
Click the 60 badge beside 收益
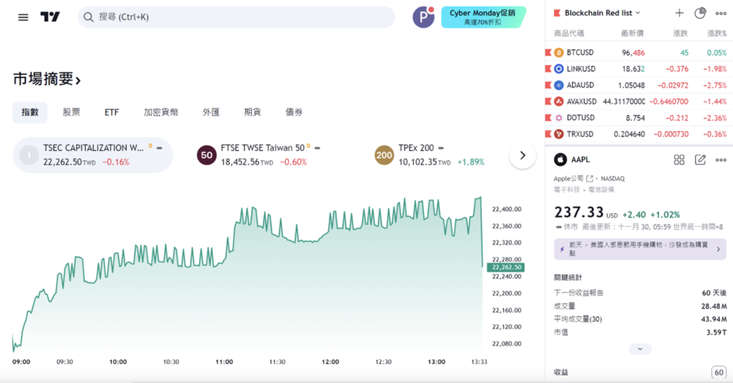coord(719,373)
